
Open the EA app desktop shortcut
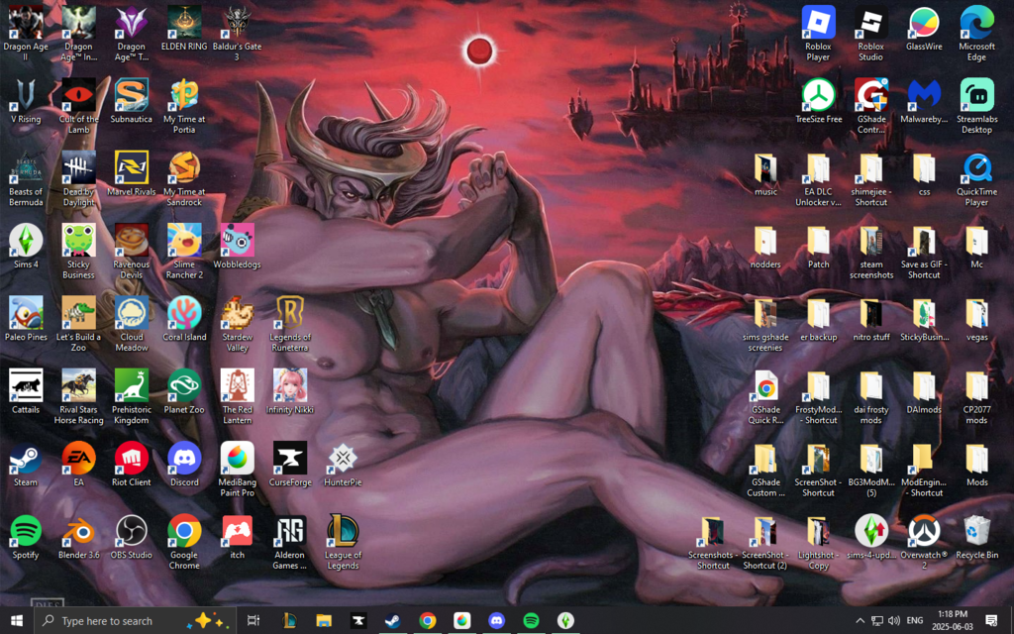point(79,464)
